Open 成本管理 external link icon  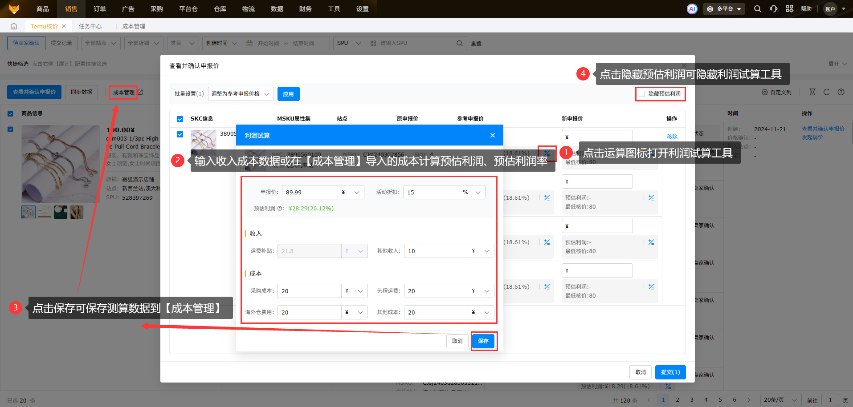pyautogui.click(x=140, y=92)
